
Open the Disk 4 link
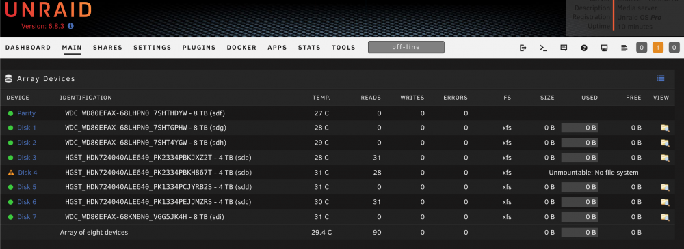[x=27, y=173]
